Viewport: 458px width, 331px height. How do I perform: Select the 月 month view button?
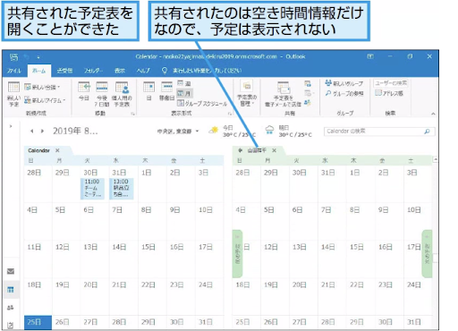click(x=184, y=93)
